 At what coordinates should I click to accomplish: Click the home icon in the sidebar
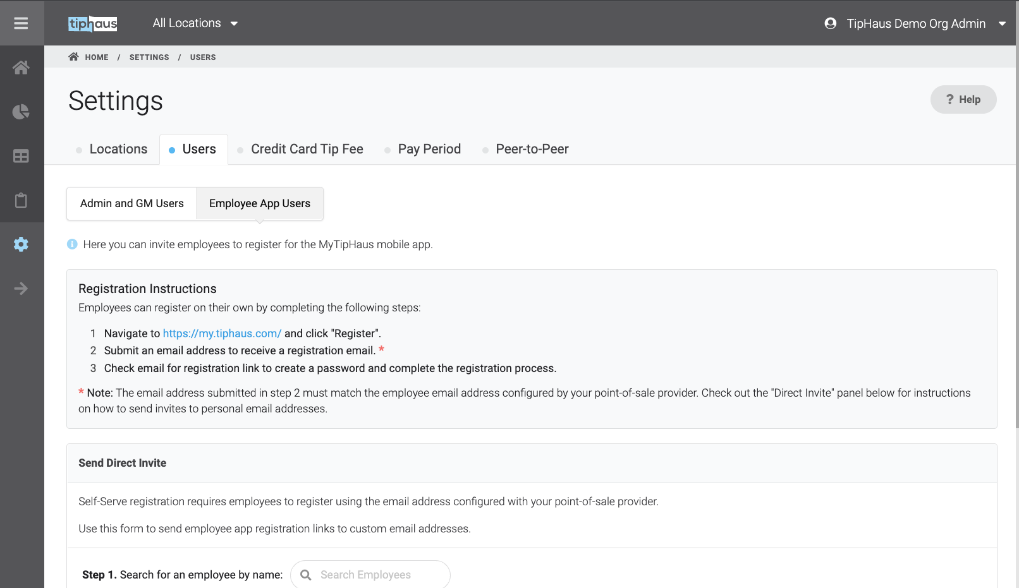tap(21, 68)
